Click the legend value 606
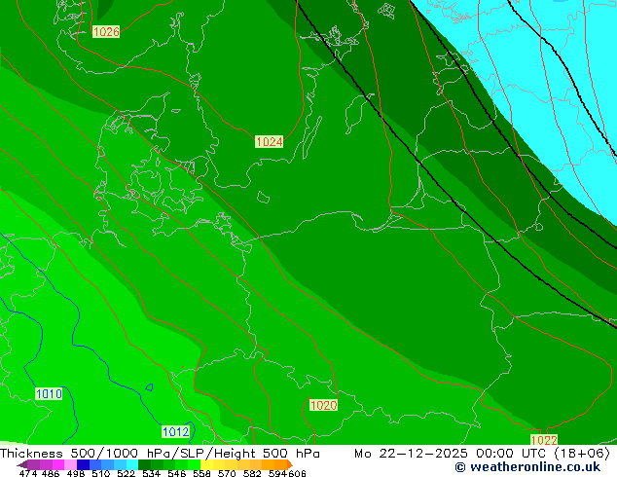 [x=297, y=473]
